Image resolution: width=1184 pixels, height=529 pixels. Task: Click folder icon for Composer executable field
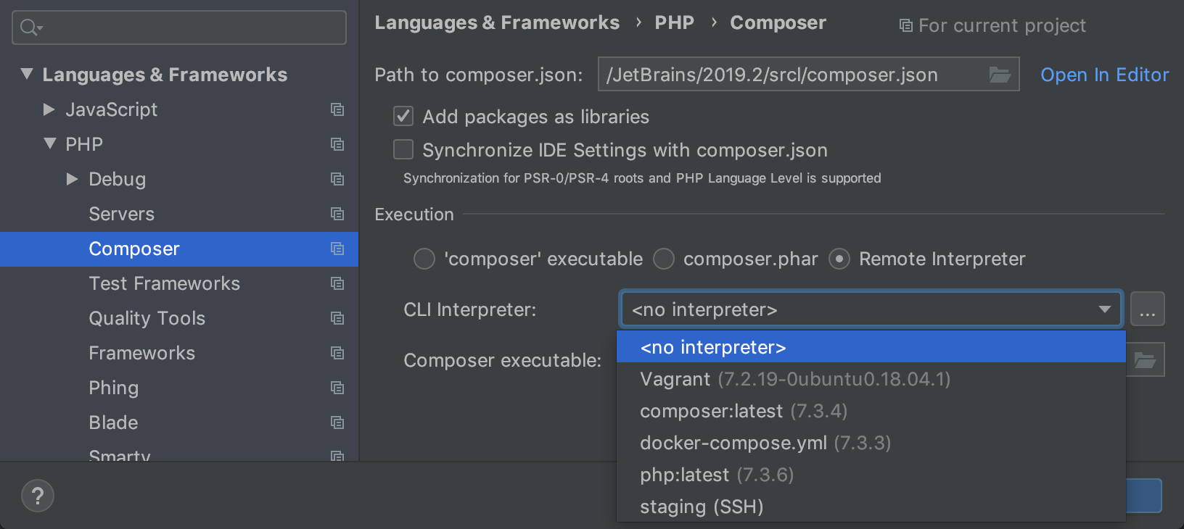(x=1145, y=360)
